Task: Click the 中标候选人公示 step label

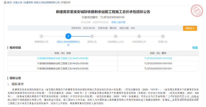Action: pos(116,42)
